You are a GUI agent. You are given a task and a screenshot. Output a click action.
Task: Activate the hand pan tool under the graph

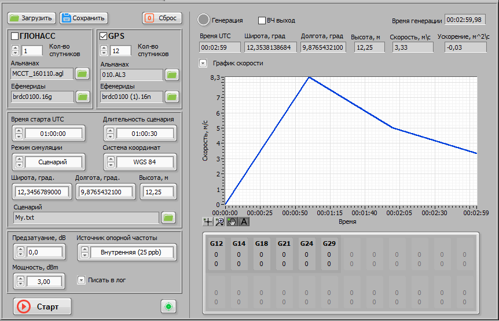(232, 222)
